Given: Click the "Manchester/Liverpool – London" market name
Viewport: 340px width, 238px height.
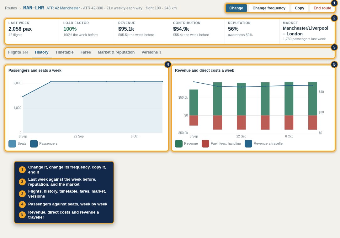Looking at the screenshot, I should pyautogui.click(x=305, y=31).
